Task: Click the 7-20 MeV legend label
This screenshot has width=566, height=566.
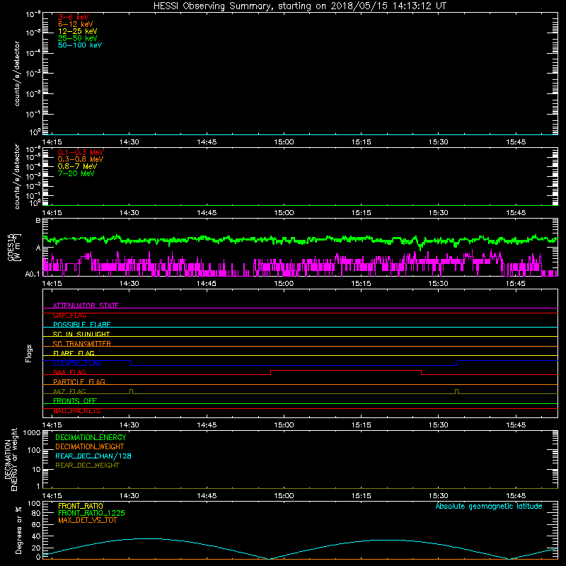Action: (76, 173)
